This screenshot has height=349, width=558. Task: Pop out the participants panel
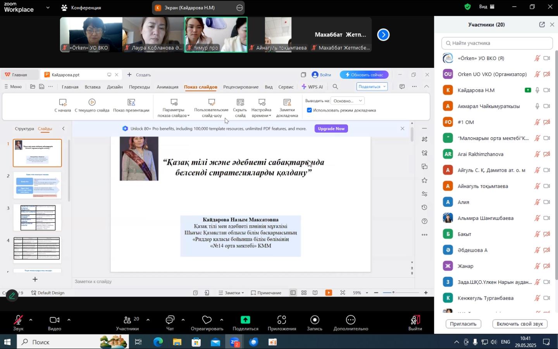pos(542,25)
